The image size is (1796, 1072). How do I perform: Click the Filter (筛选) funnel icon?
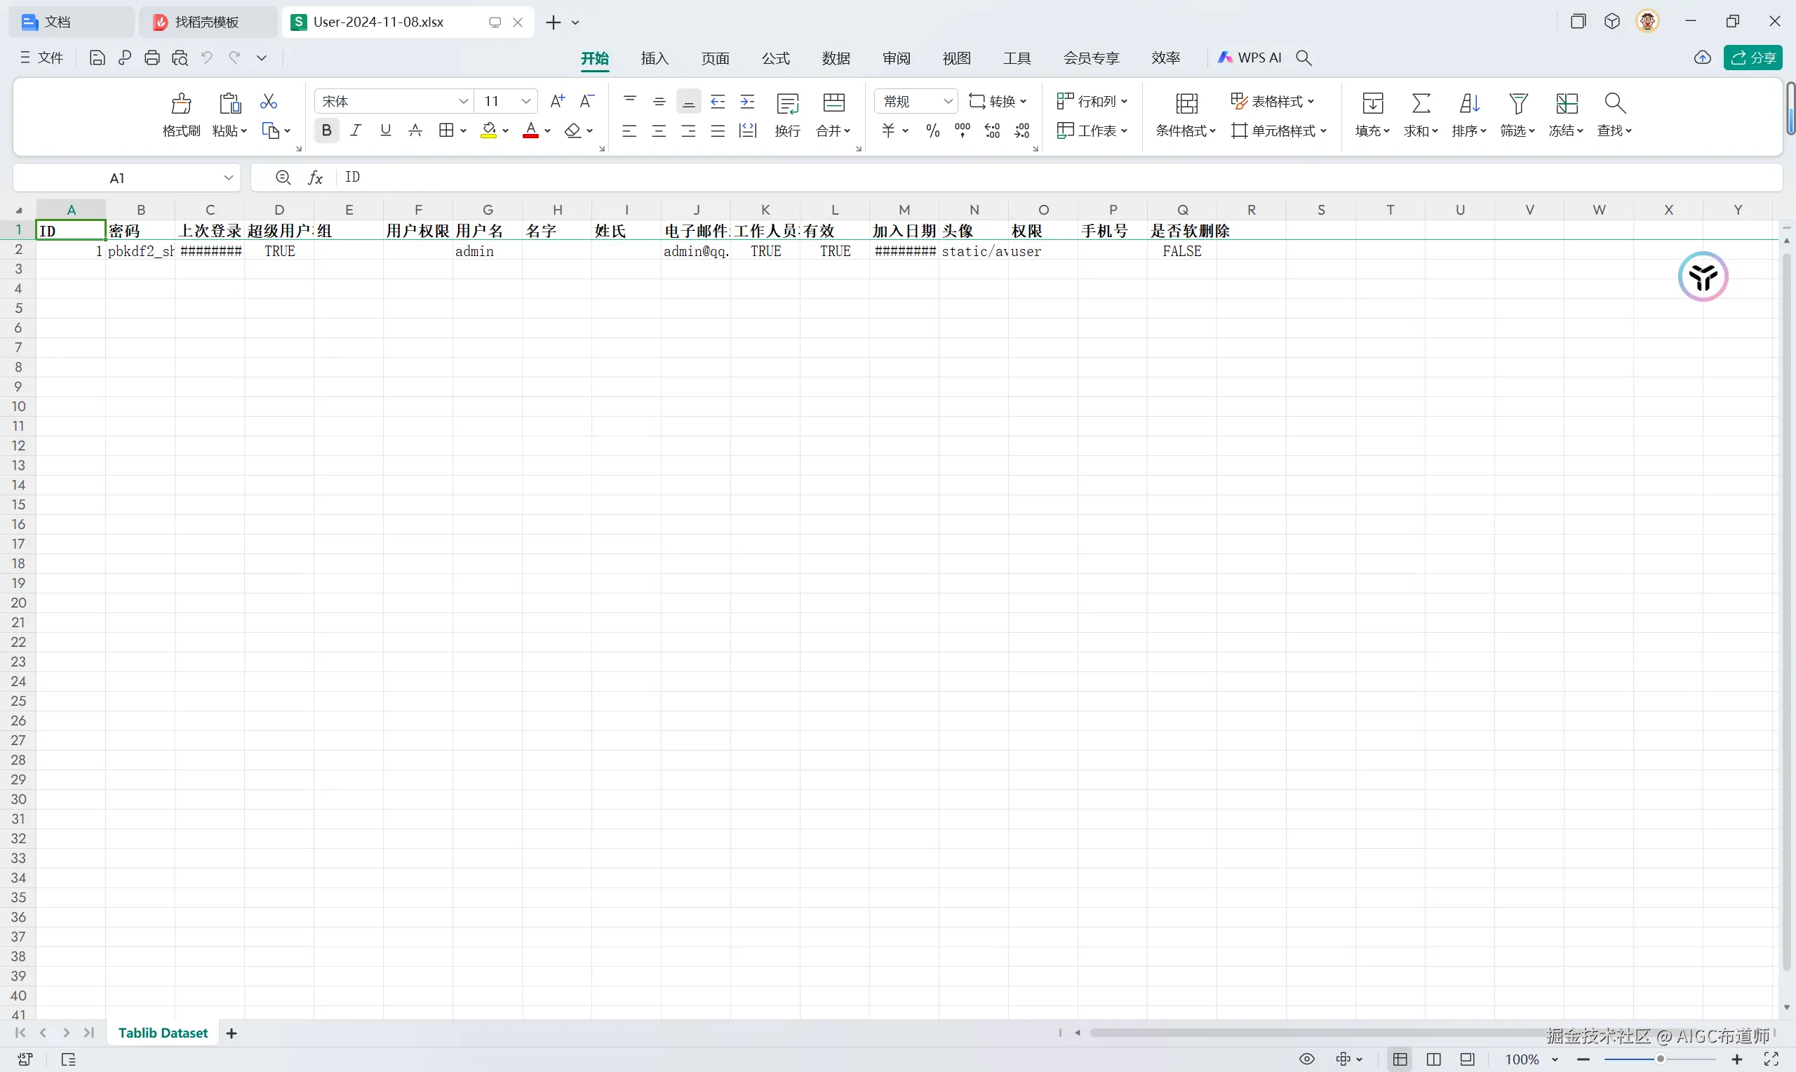coord(1517,103)
